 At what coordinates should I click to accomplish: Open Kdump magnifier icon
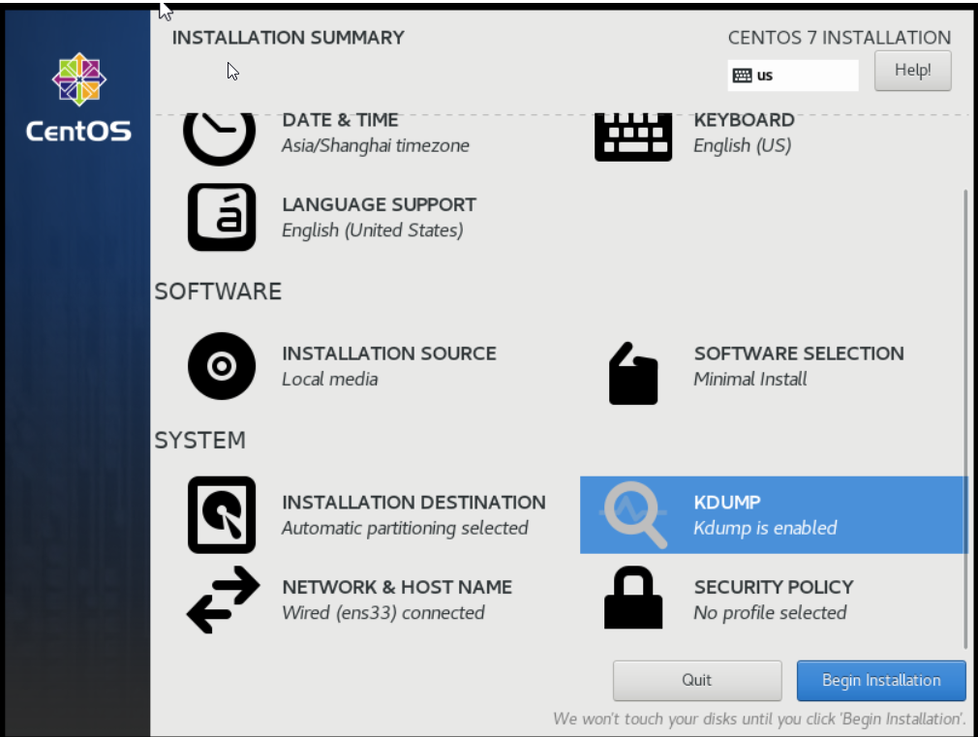point(633,515)
